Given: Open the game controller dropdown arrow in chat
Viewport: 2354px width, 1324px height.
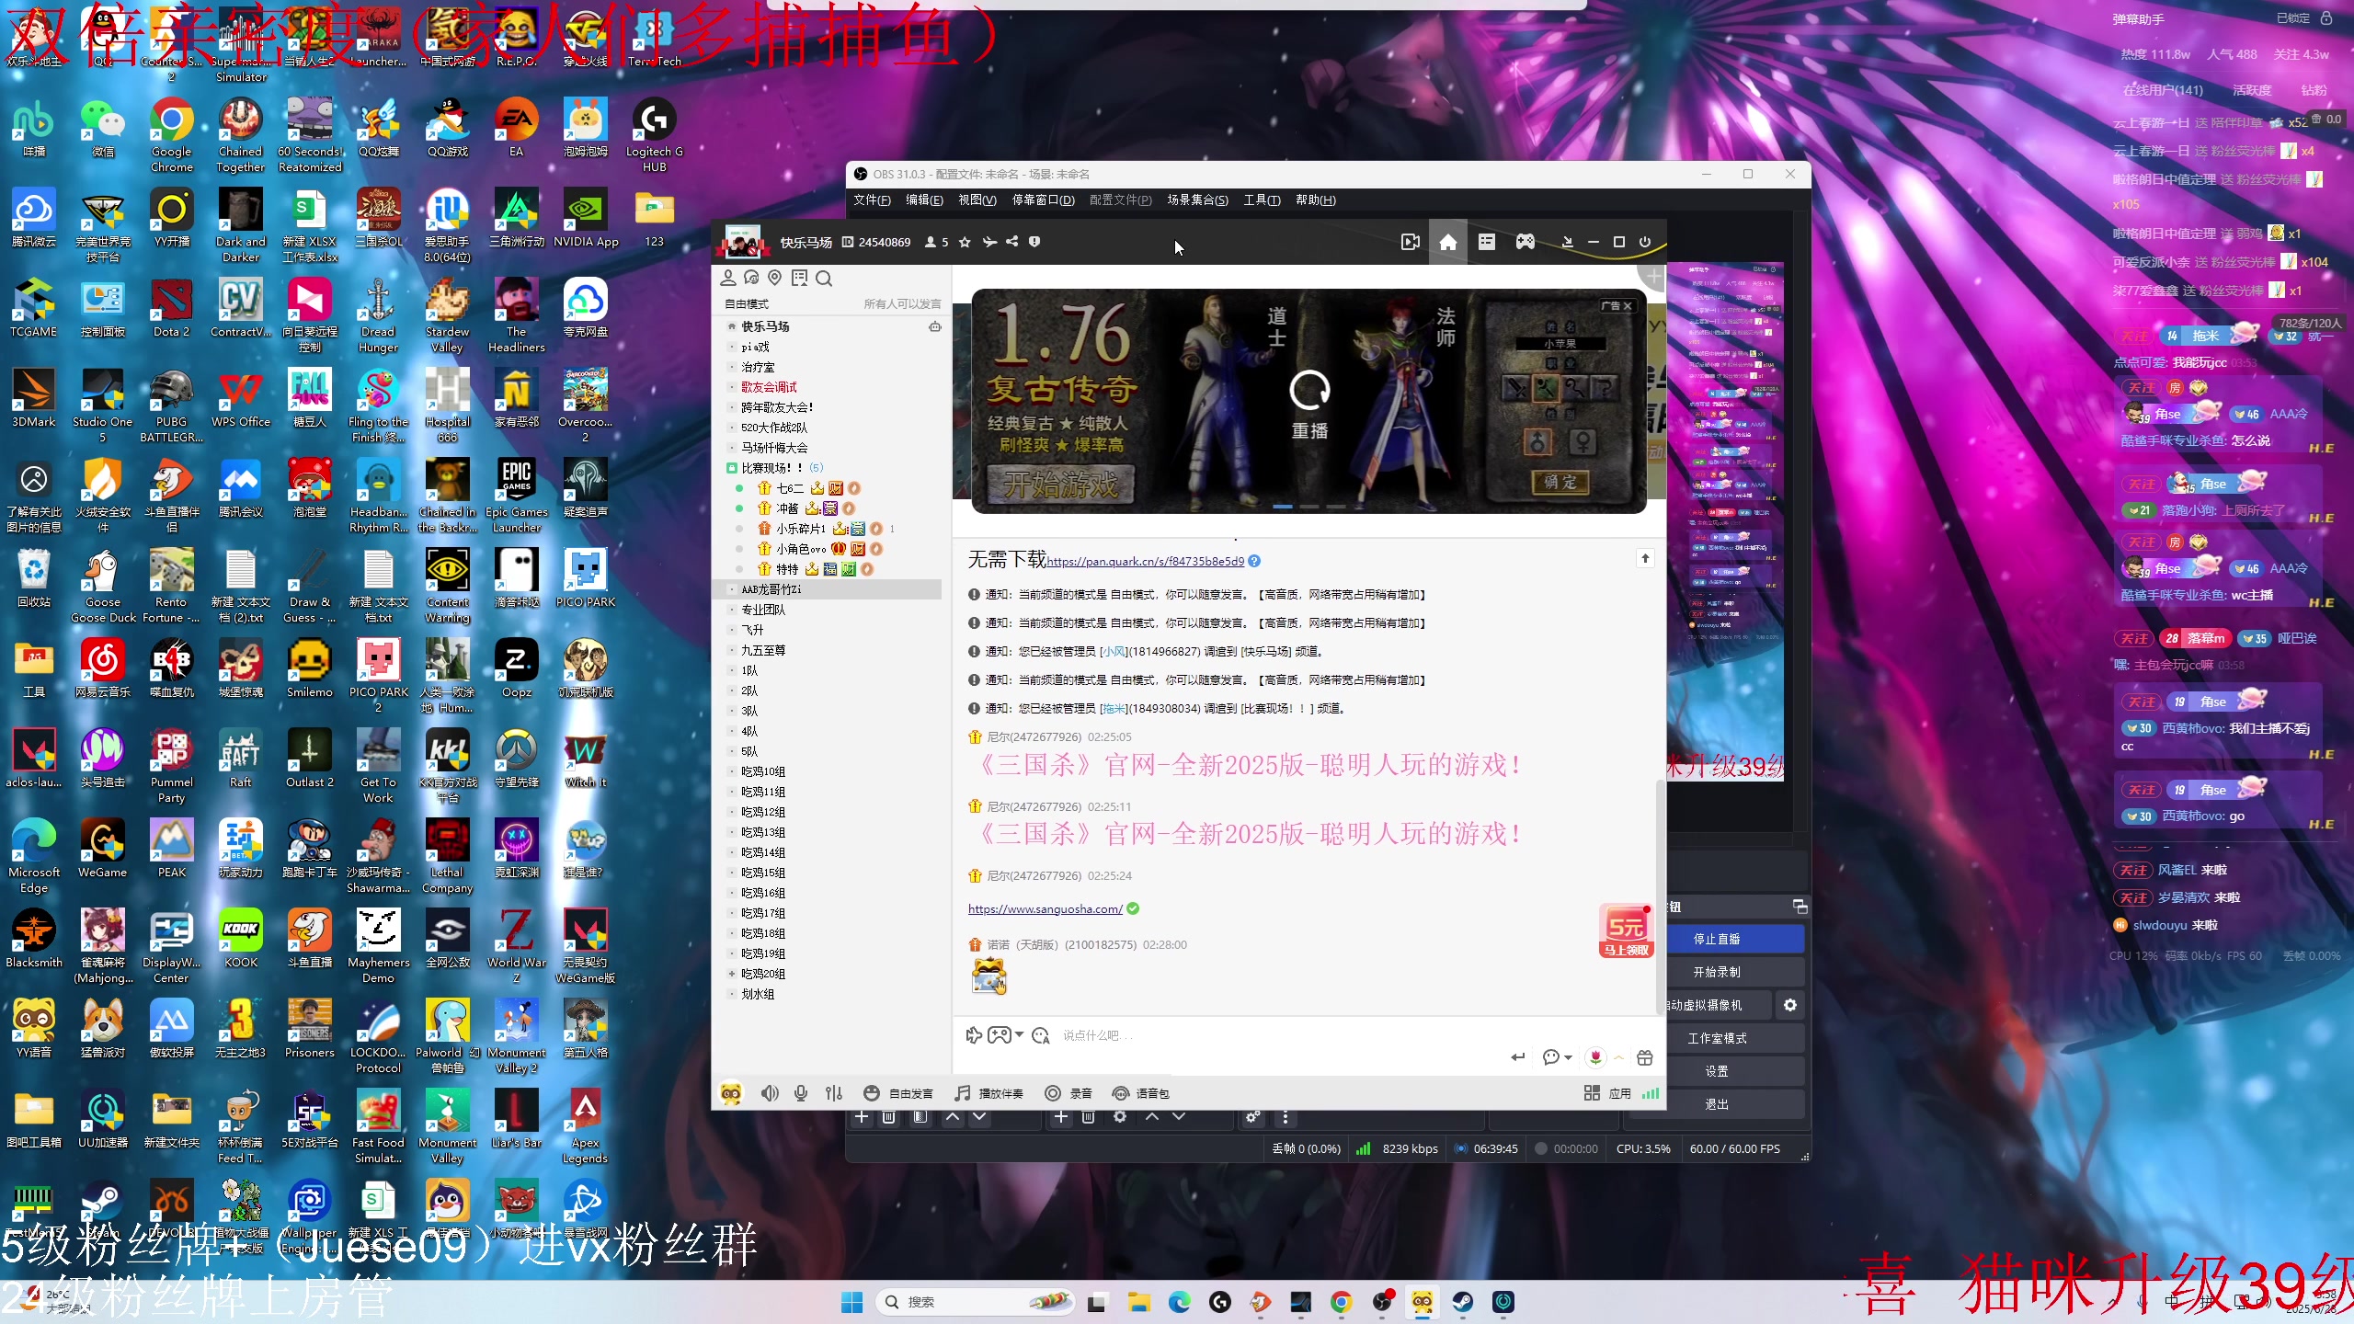Looking at the screenshot, I should click(1019, 1035).
